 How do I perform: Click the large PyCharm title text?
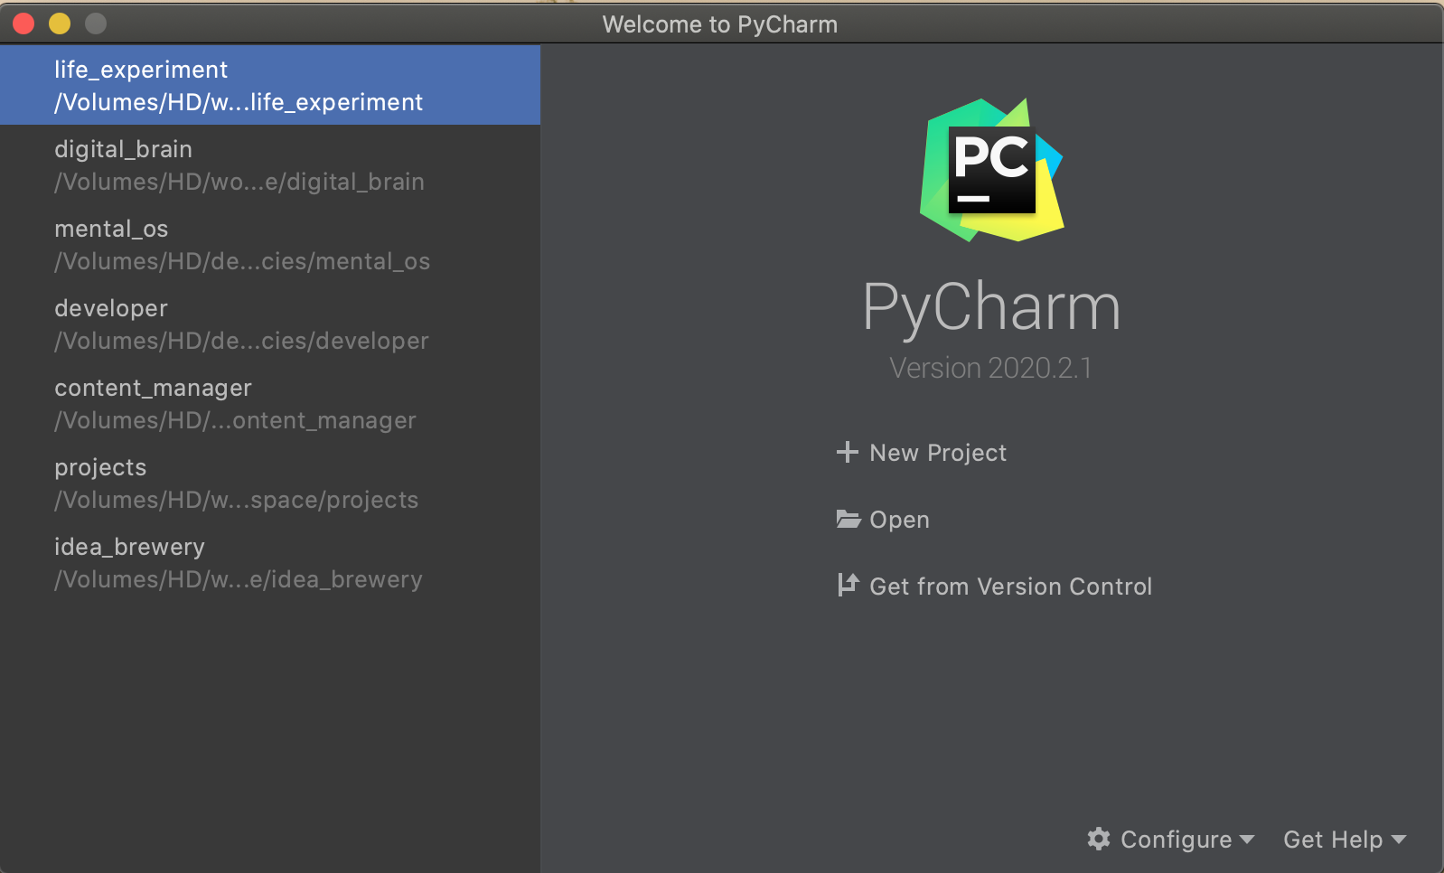(x=991, y=307)
